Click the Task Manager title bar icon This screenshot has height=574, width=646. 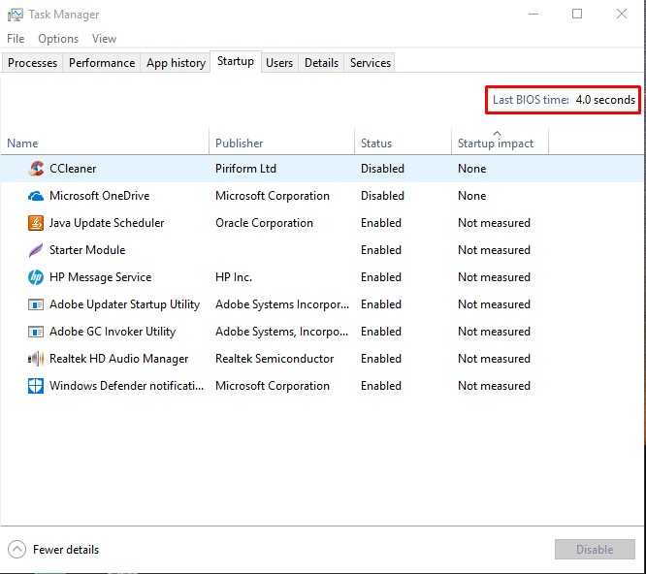point(16,15)
